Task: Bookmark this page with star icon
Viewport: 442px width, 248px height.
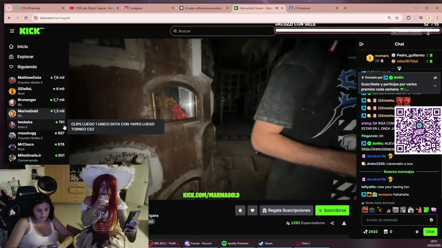Action: coord(397,18)
